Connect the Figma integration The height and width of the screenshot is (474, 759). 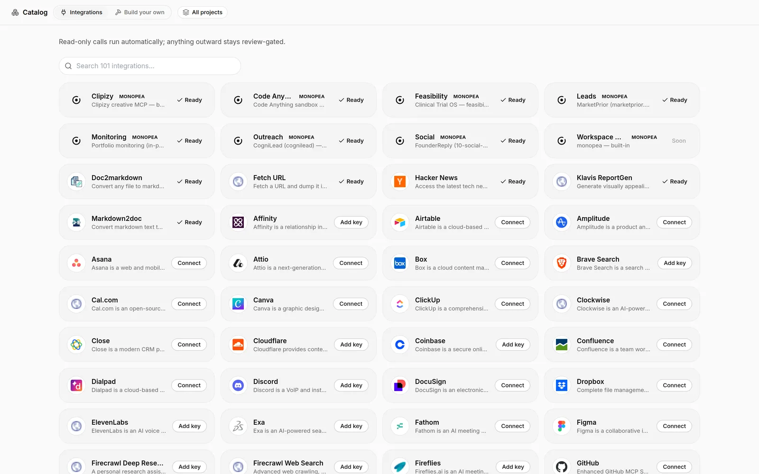click(x=674, y=426)
